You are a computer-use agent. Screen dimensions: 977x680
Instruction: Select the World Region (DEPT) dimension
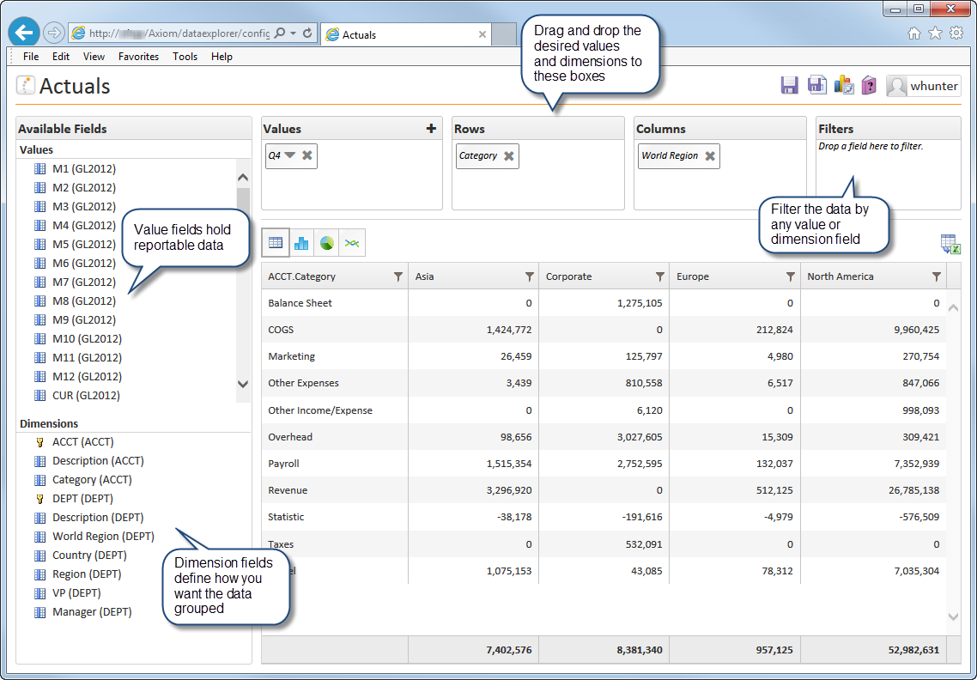[x=94, y=537]
